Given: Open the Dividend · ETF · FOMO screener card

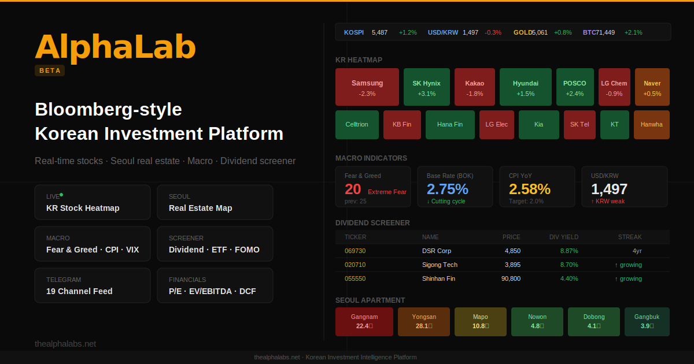Looking at the screenshot, I should (215, 244).
